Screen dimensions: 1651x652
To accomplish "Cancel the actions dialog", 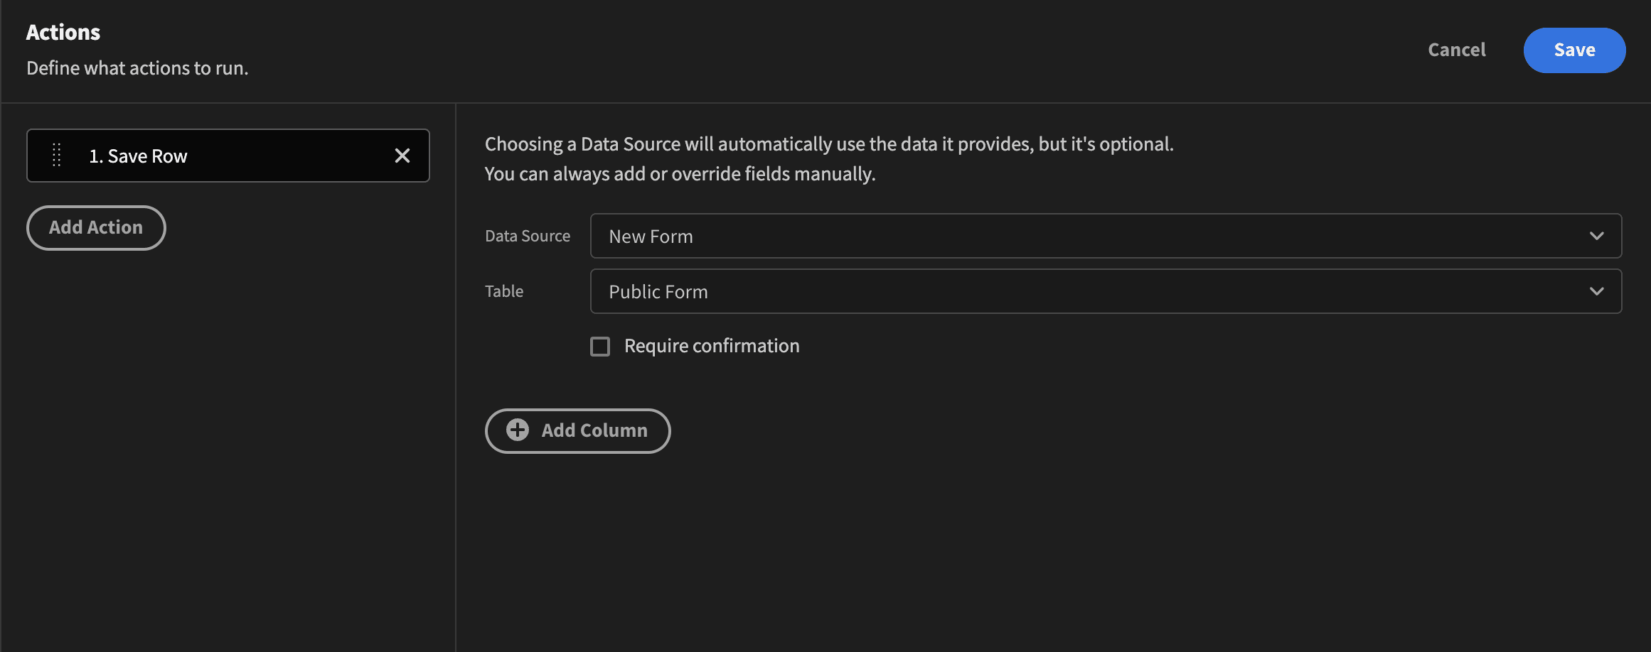I will pyautogui.click(x=1457, y=50).
